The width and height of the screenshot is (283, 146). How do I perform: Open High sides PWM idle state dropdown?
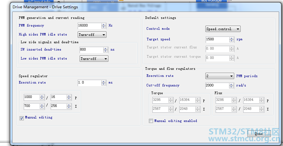coord(92,35)
